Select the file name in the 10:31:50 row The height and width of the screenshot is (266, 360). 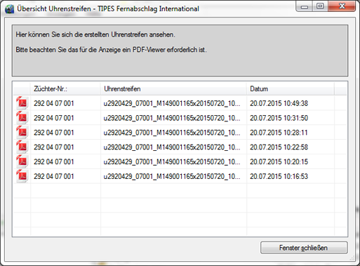click(x=172, y=118)
